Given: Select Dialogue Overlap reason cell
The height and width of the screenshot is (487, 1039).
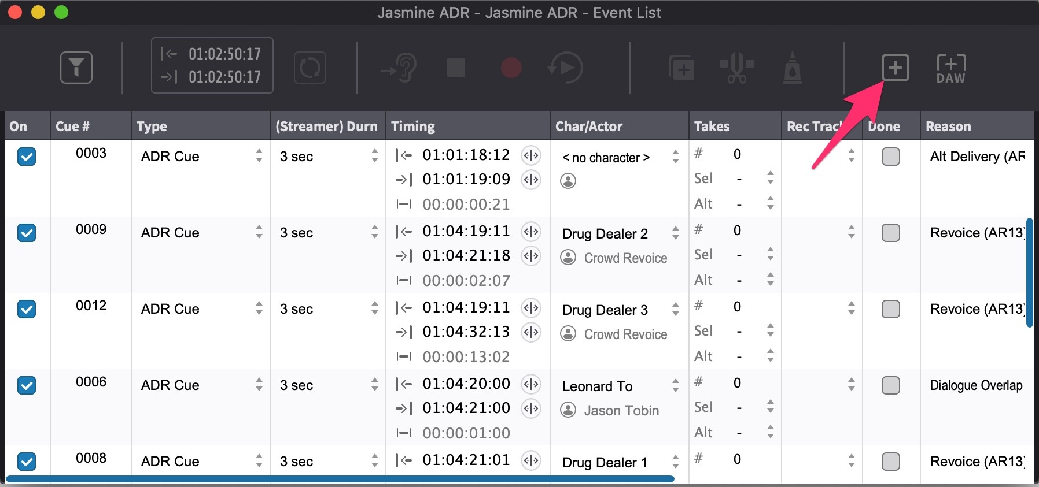Looking at the screenshot, I should pos(977,385).
